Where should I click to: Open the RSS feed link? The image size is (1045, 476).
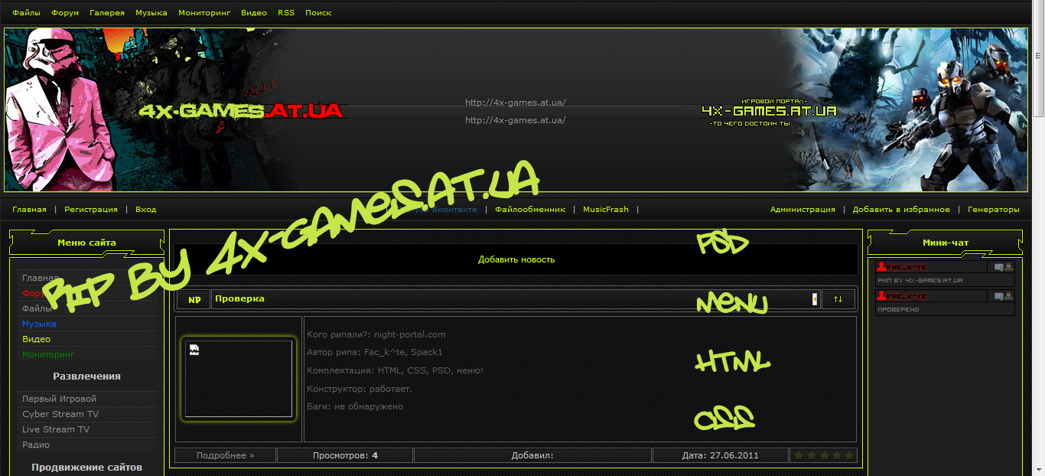pyautogui.click(x=286, y=13)
